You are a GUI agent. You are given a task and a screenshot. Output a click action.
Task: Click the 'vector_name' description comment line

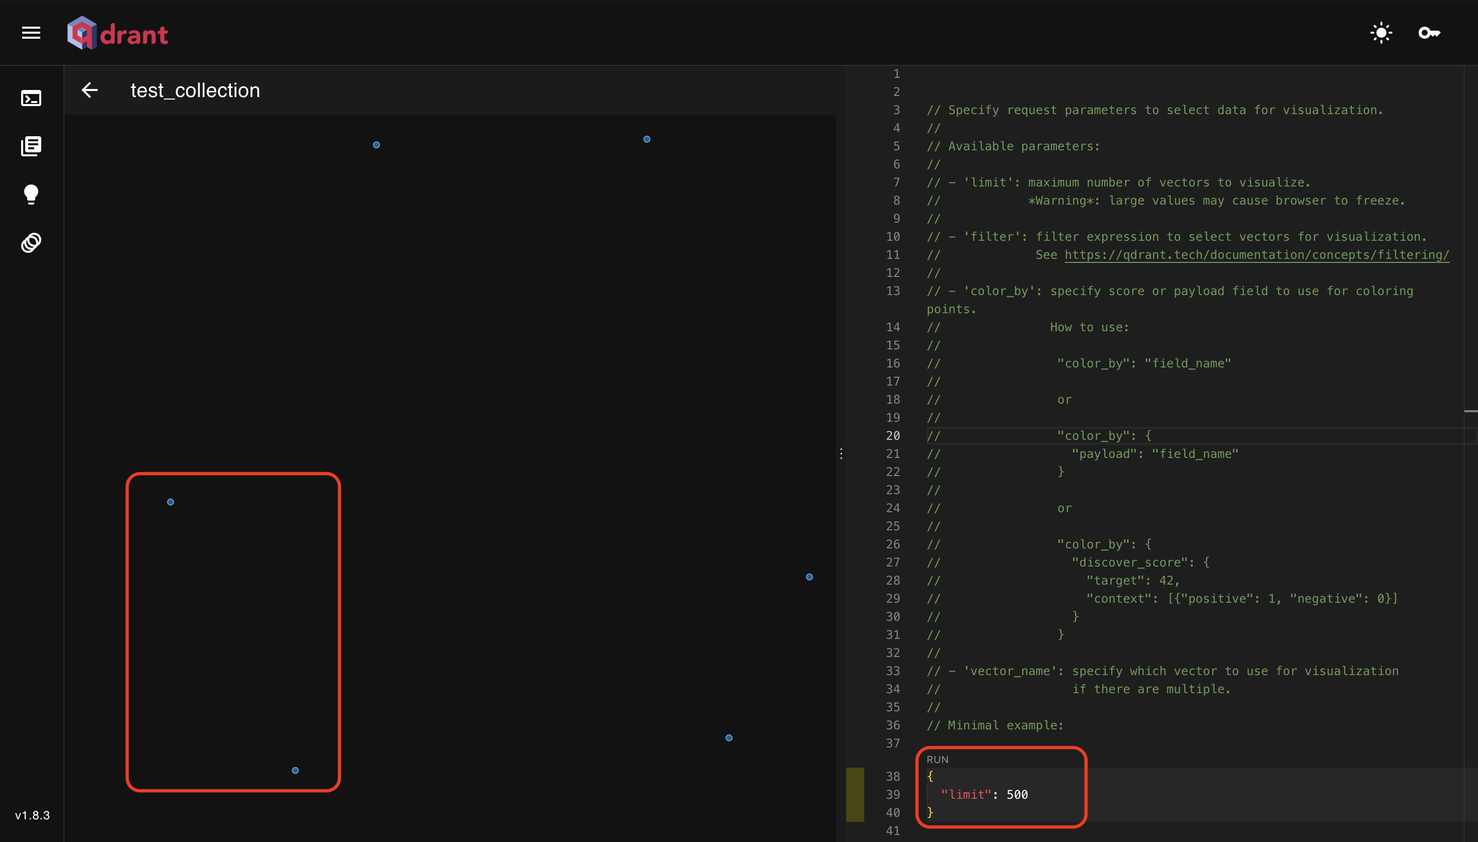tap(1162, 671)
